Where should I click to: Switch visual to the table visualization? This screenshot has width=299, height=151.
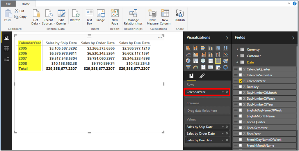(x=210, y=61)
